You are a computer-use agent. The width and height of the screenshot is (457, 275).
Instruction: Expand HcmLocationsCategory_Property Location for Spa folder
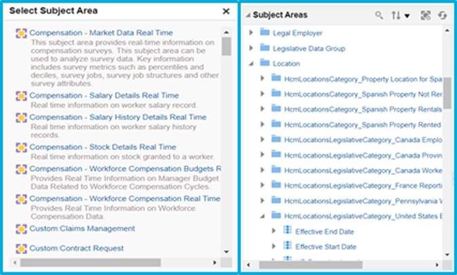(262, 78)
